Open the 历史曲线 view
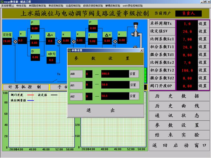This screenshot has height=158, width=211. click(x=179, y=106)
